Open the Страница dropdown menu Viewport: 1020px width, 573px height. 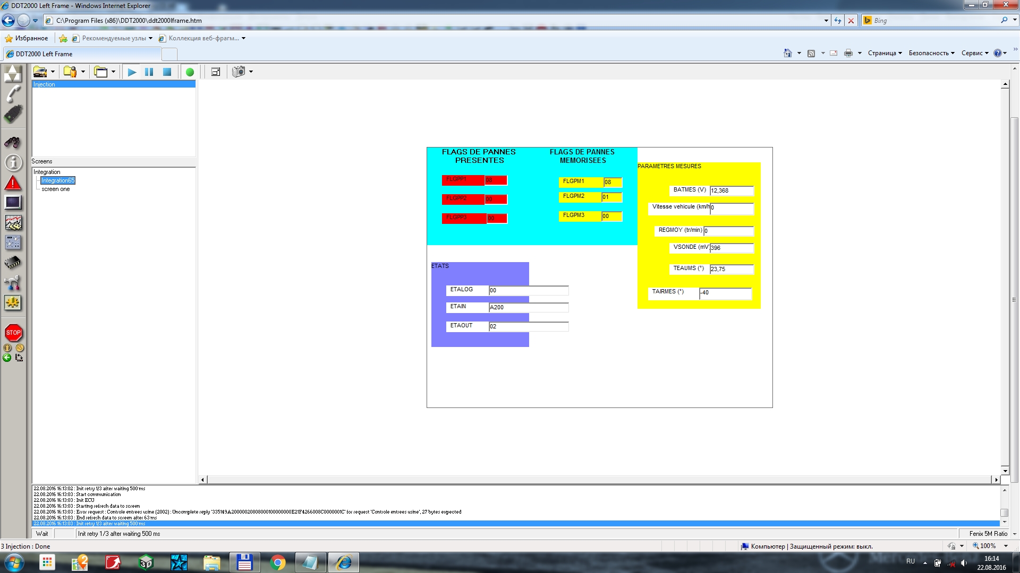pos(885,53)
